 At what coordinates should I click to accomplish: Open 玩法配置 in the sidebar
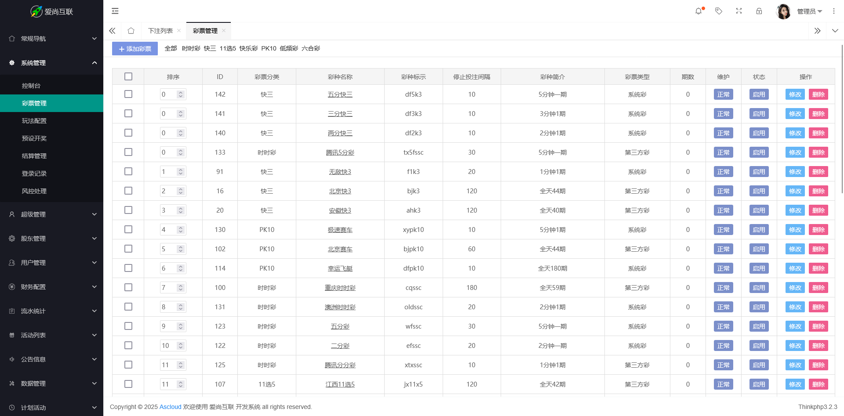pyautogui.click(x=34, y=121)
